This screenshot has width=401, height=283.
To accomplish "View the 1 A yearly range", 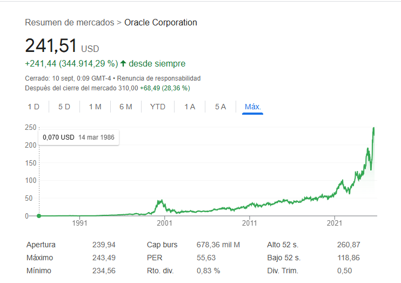I will tap(190, 107).
